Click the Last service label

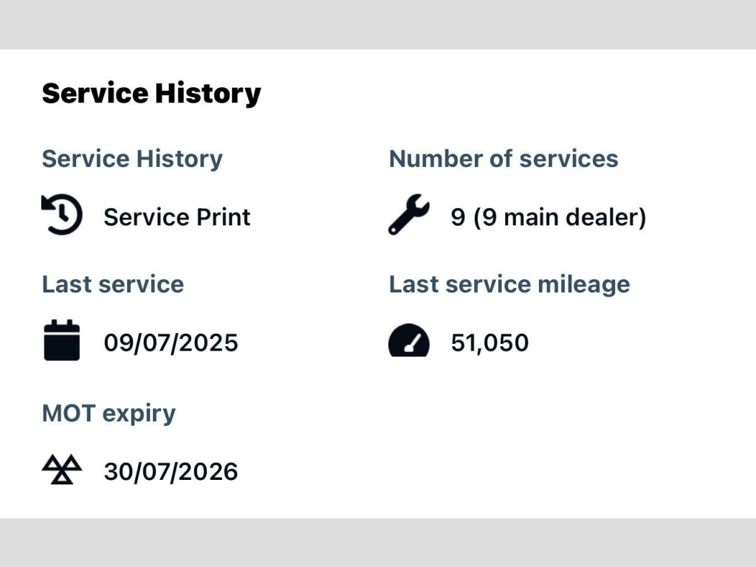[x=113, y=284]
